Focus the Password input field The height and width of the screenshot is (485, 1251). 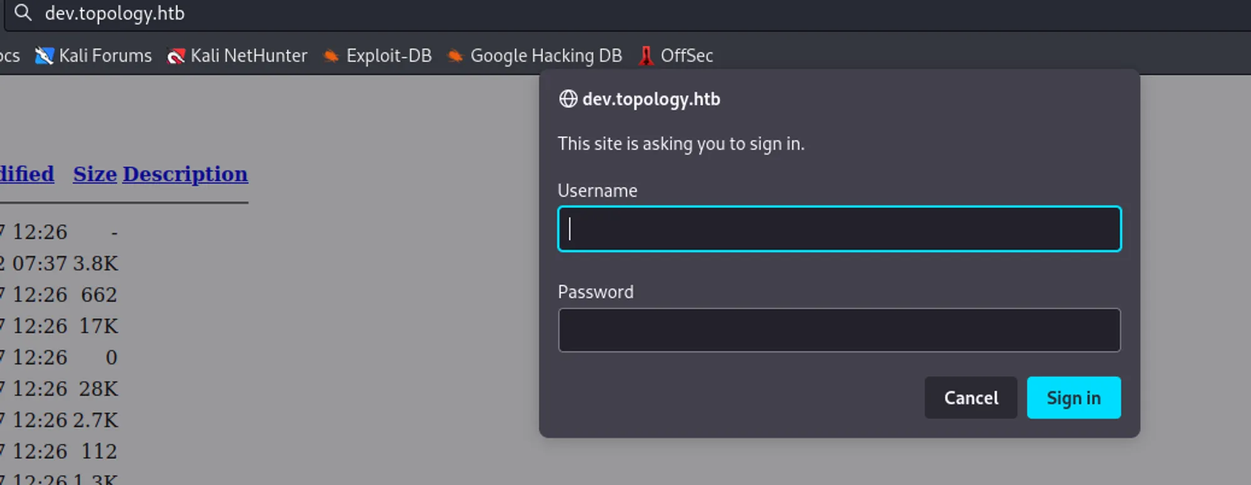pos(839,330)
